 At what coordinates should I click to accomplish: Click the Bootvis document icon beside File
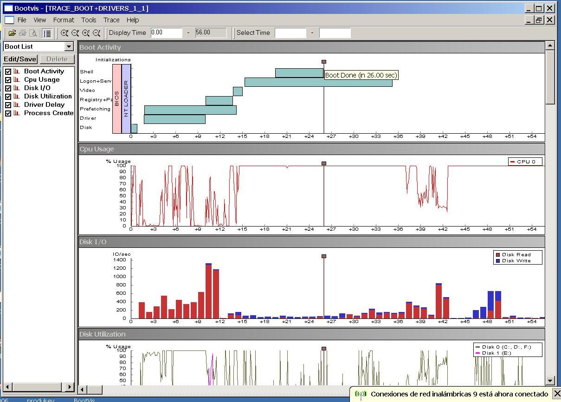[x=9, y=20]
